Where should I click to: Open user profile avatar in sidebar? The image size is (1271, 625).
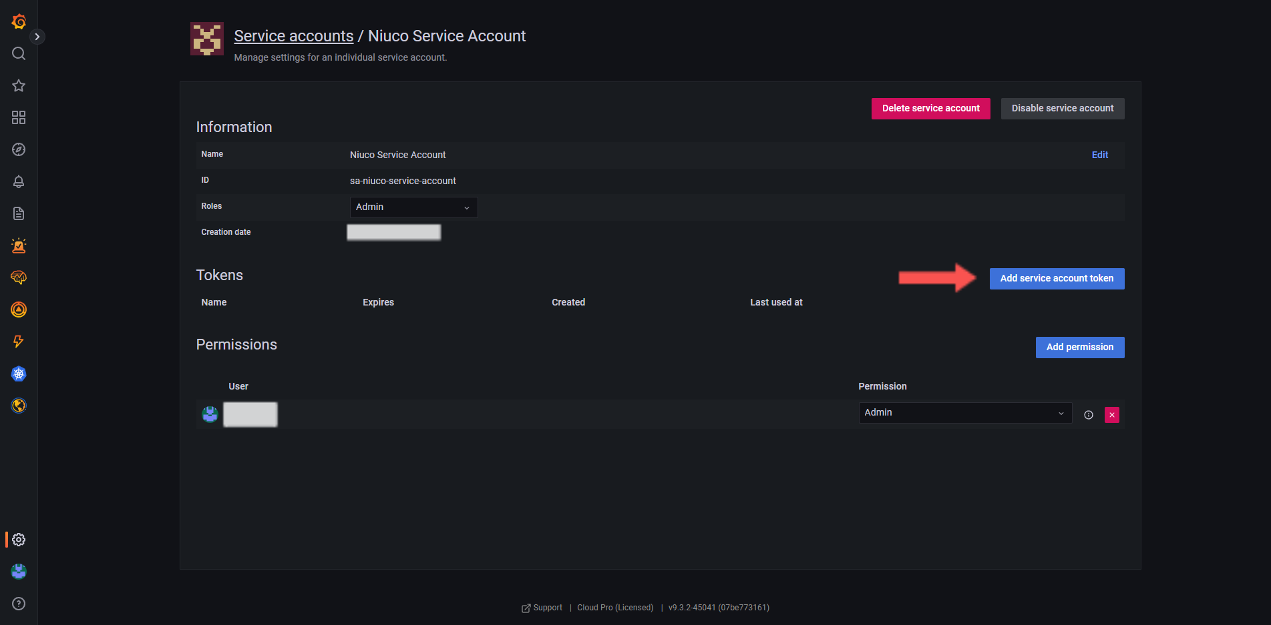point(19,572)
